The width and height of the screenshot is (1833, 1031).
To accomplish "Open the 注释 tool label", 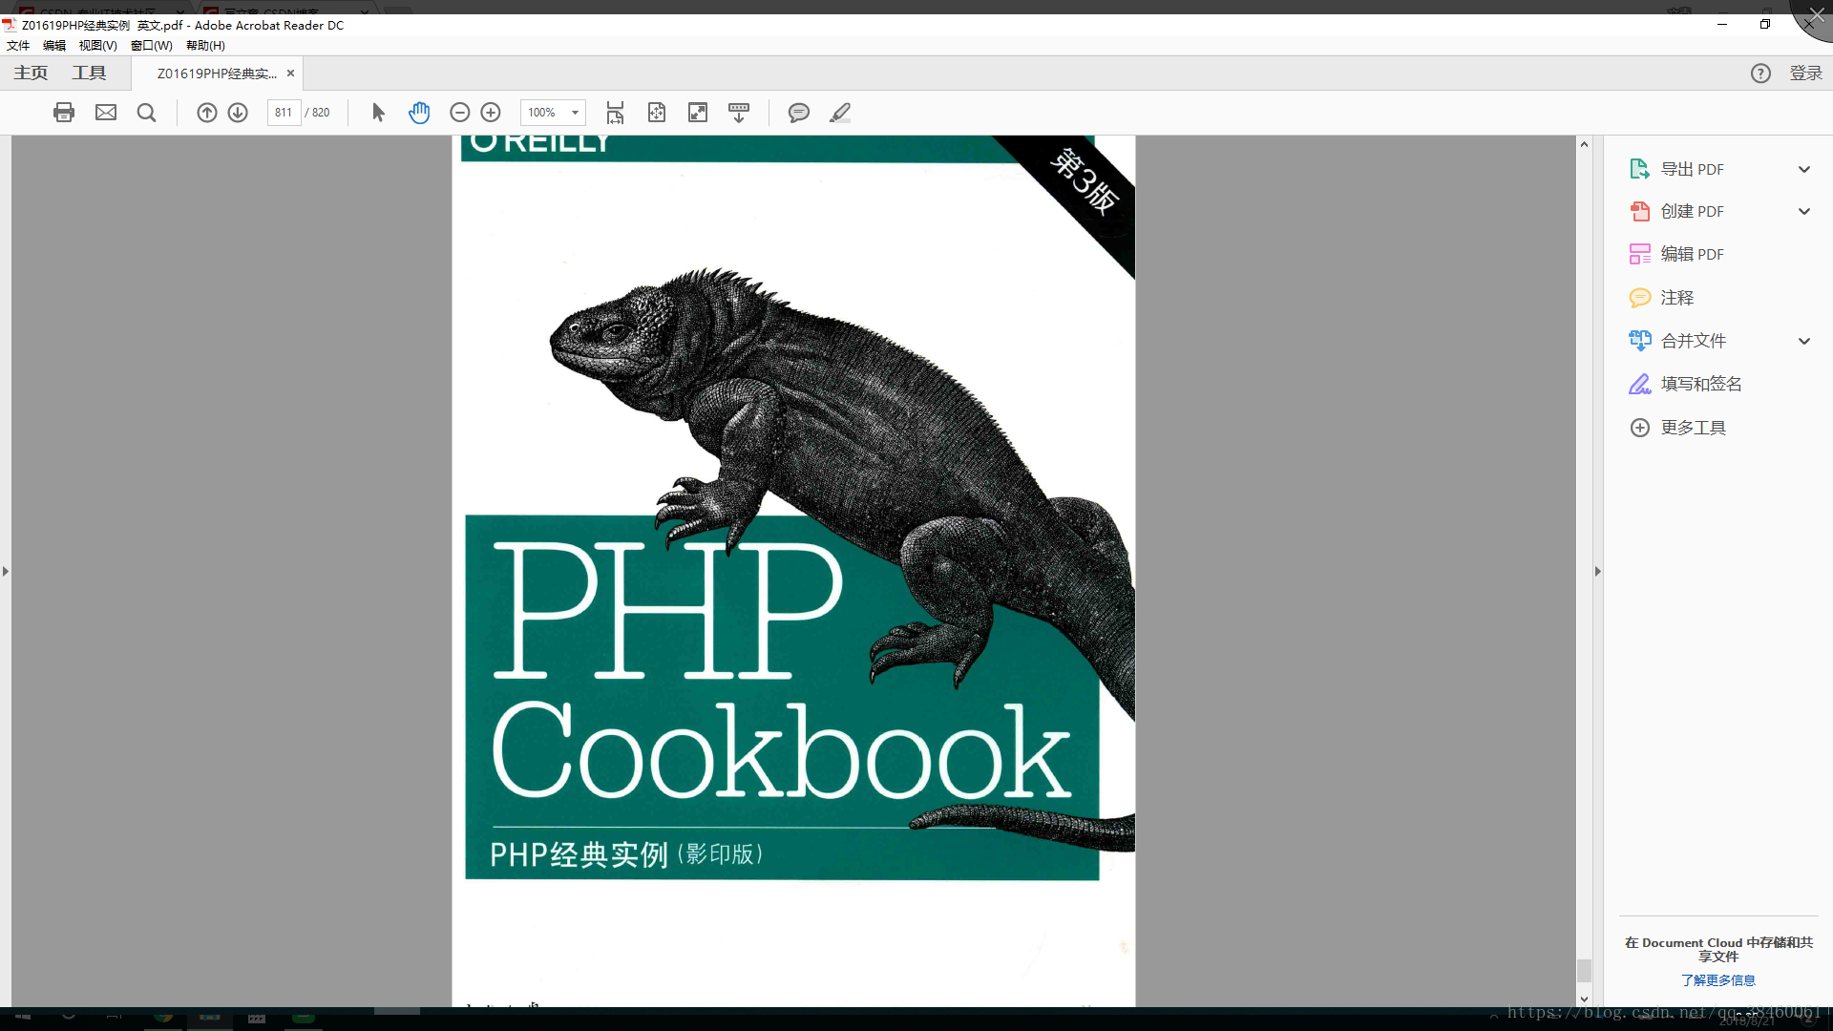I will (x=1676, y=298).
